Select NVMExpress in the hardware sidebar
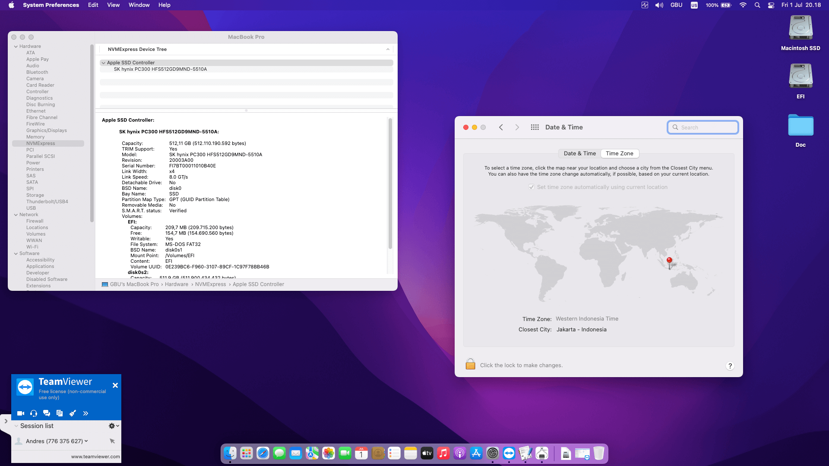829x466 pixels. tap(48, 143)
